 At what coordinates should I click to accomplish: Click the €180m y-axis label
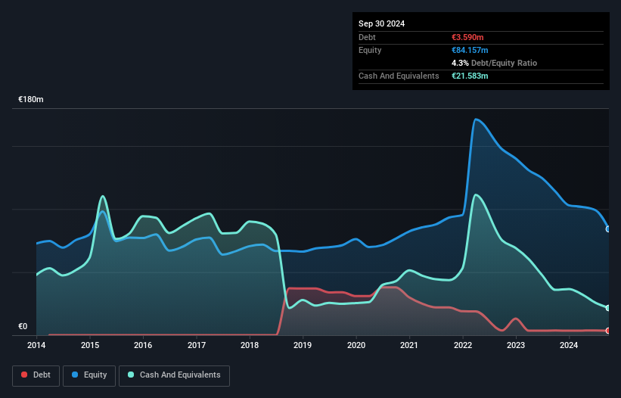click(x=31, y=100)
